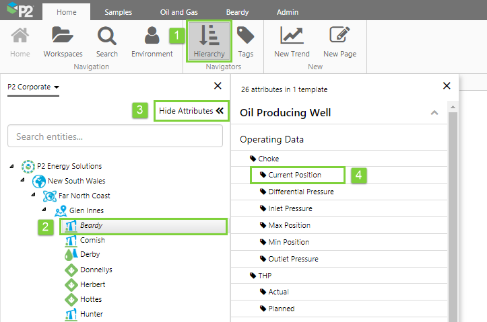The width and height of the screenshot is (487, 322).
Task: Switch to the Oil and Gas tab
Action: click(180, 12)
